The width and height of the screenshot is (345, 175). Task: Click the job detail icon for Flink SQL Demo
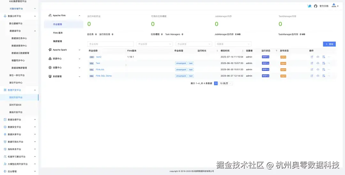pyautogui.click(x=324, y=76)
